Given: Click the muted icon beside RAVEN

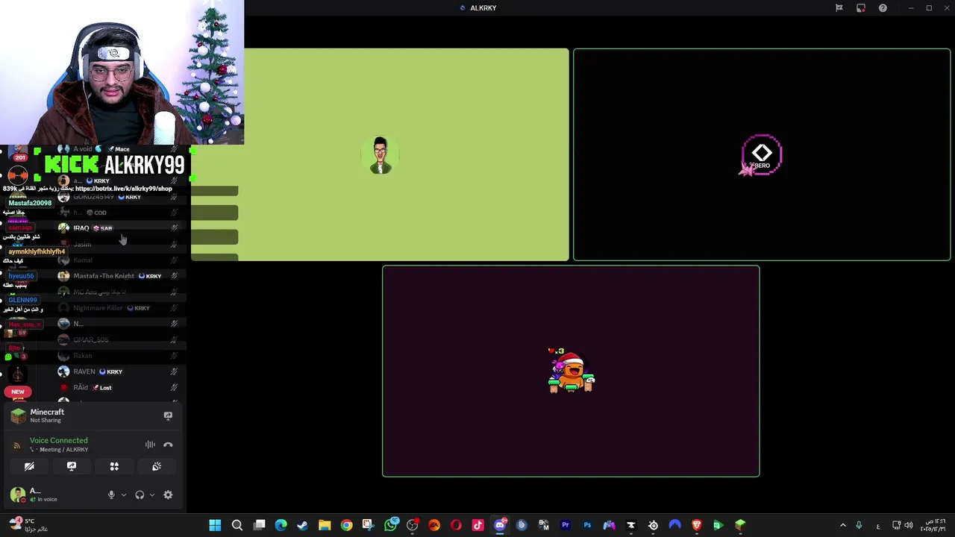Looking at the screenshot, I should pyautogui.click(x=174, y=371).
